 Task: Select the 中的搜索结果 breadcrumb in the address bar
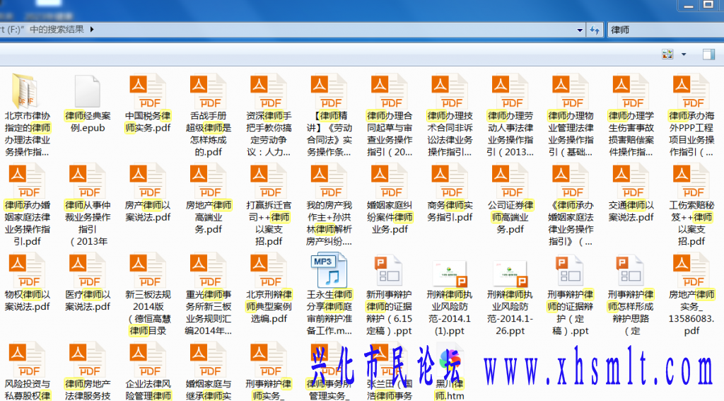(57, 29)
